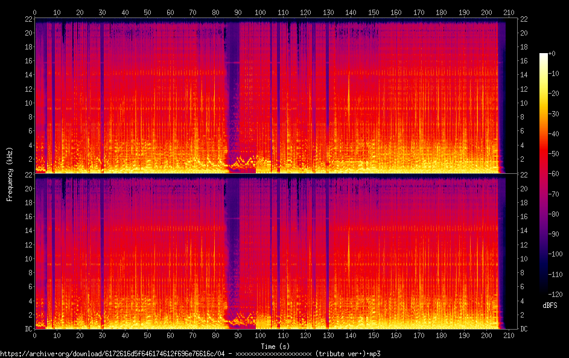Click the "Time (s)" axis label
The image size is (569, 358).
(x=275, y=346)
